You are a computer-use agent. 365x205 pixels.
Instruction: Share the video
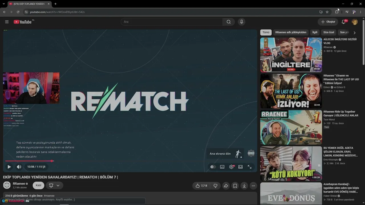226,186
